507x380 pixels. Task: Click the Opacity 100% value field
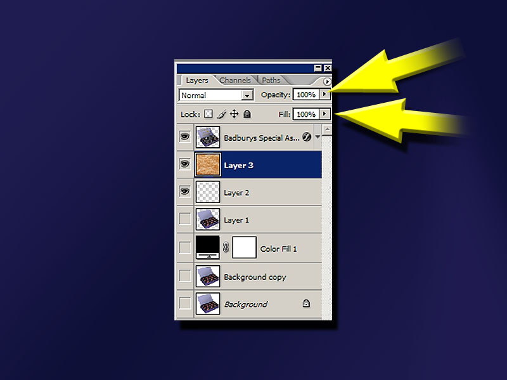tap(306, 95)
